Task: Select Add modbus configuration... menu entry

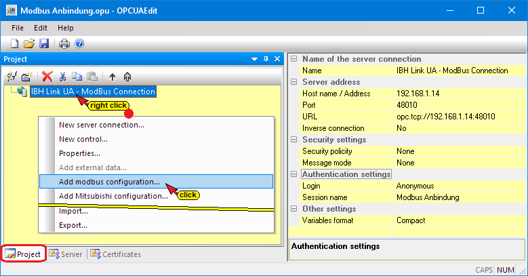Action: coord(157,182)
